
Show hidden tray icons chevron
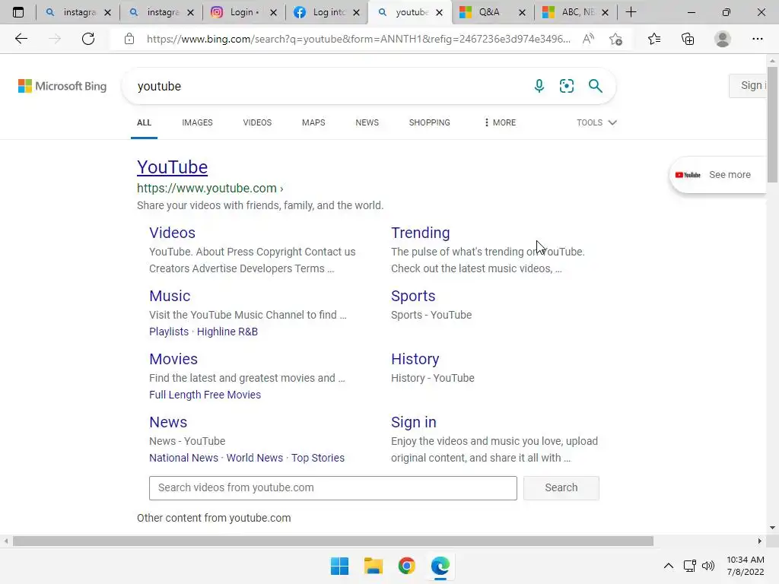click(x=669, y=566)
